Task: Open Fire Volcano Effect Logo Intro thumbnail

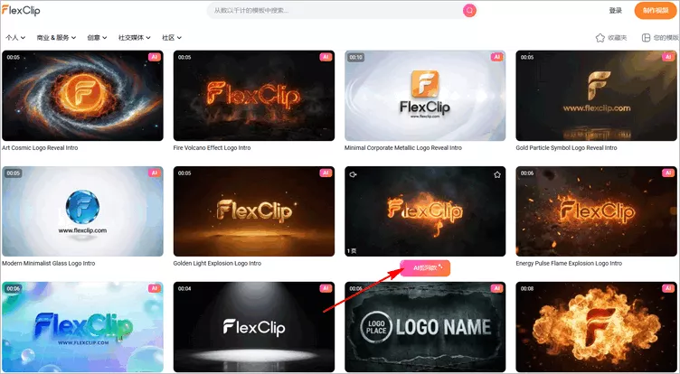Action: coord(254,96)
